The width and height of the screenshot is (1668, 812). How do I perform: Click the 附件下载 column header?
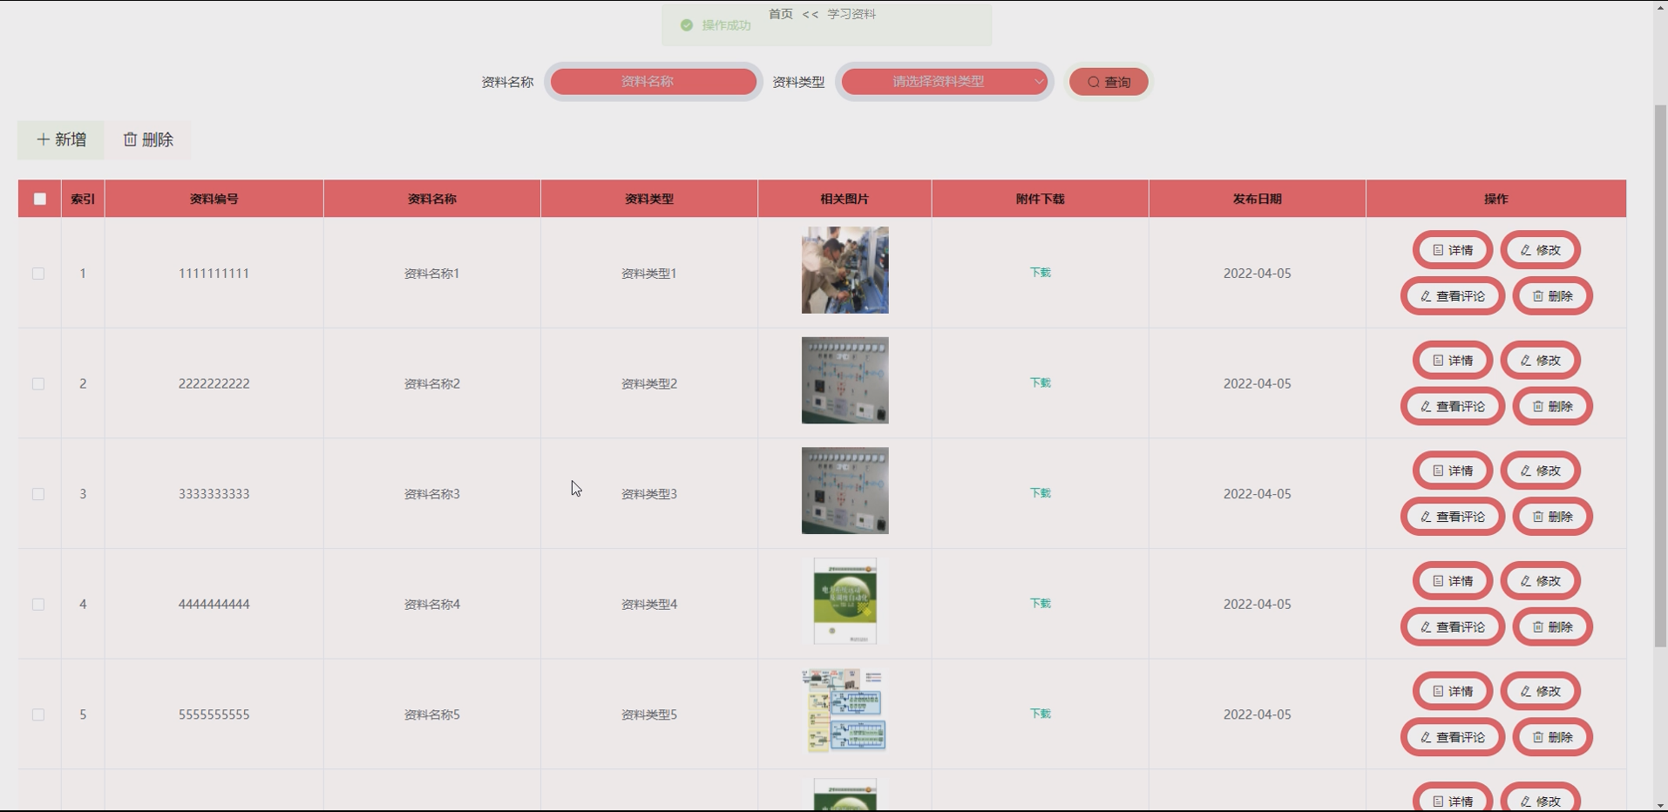click(x=1041, y=199)
